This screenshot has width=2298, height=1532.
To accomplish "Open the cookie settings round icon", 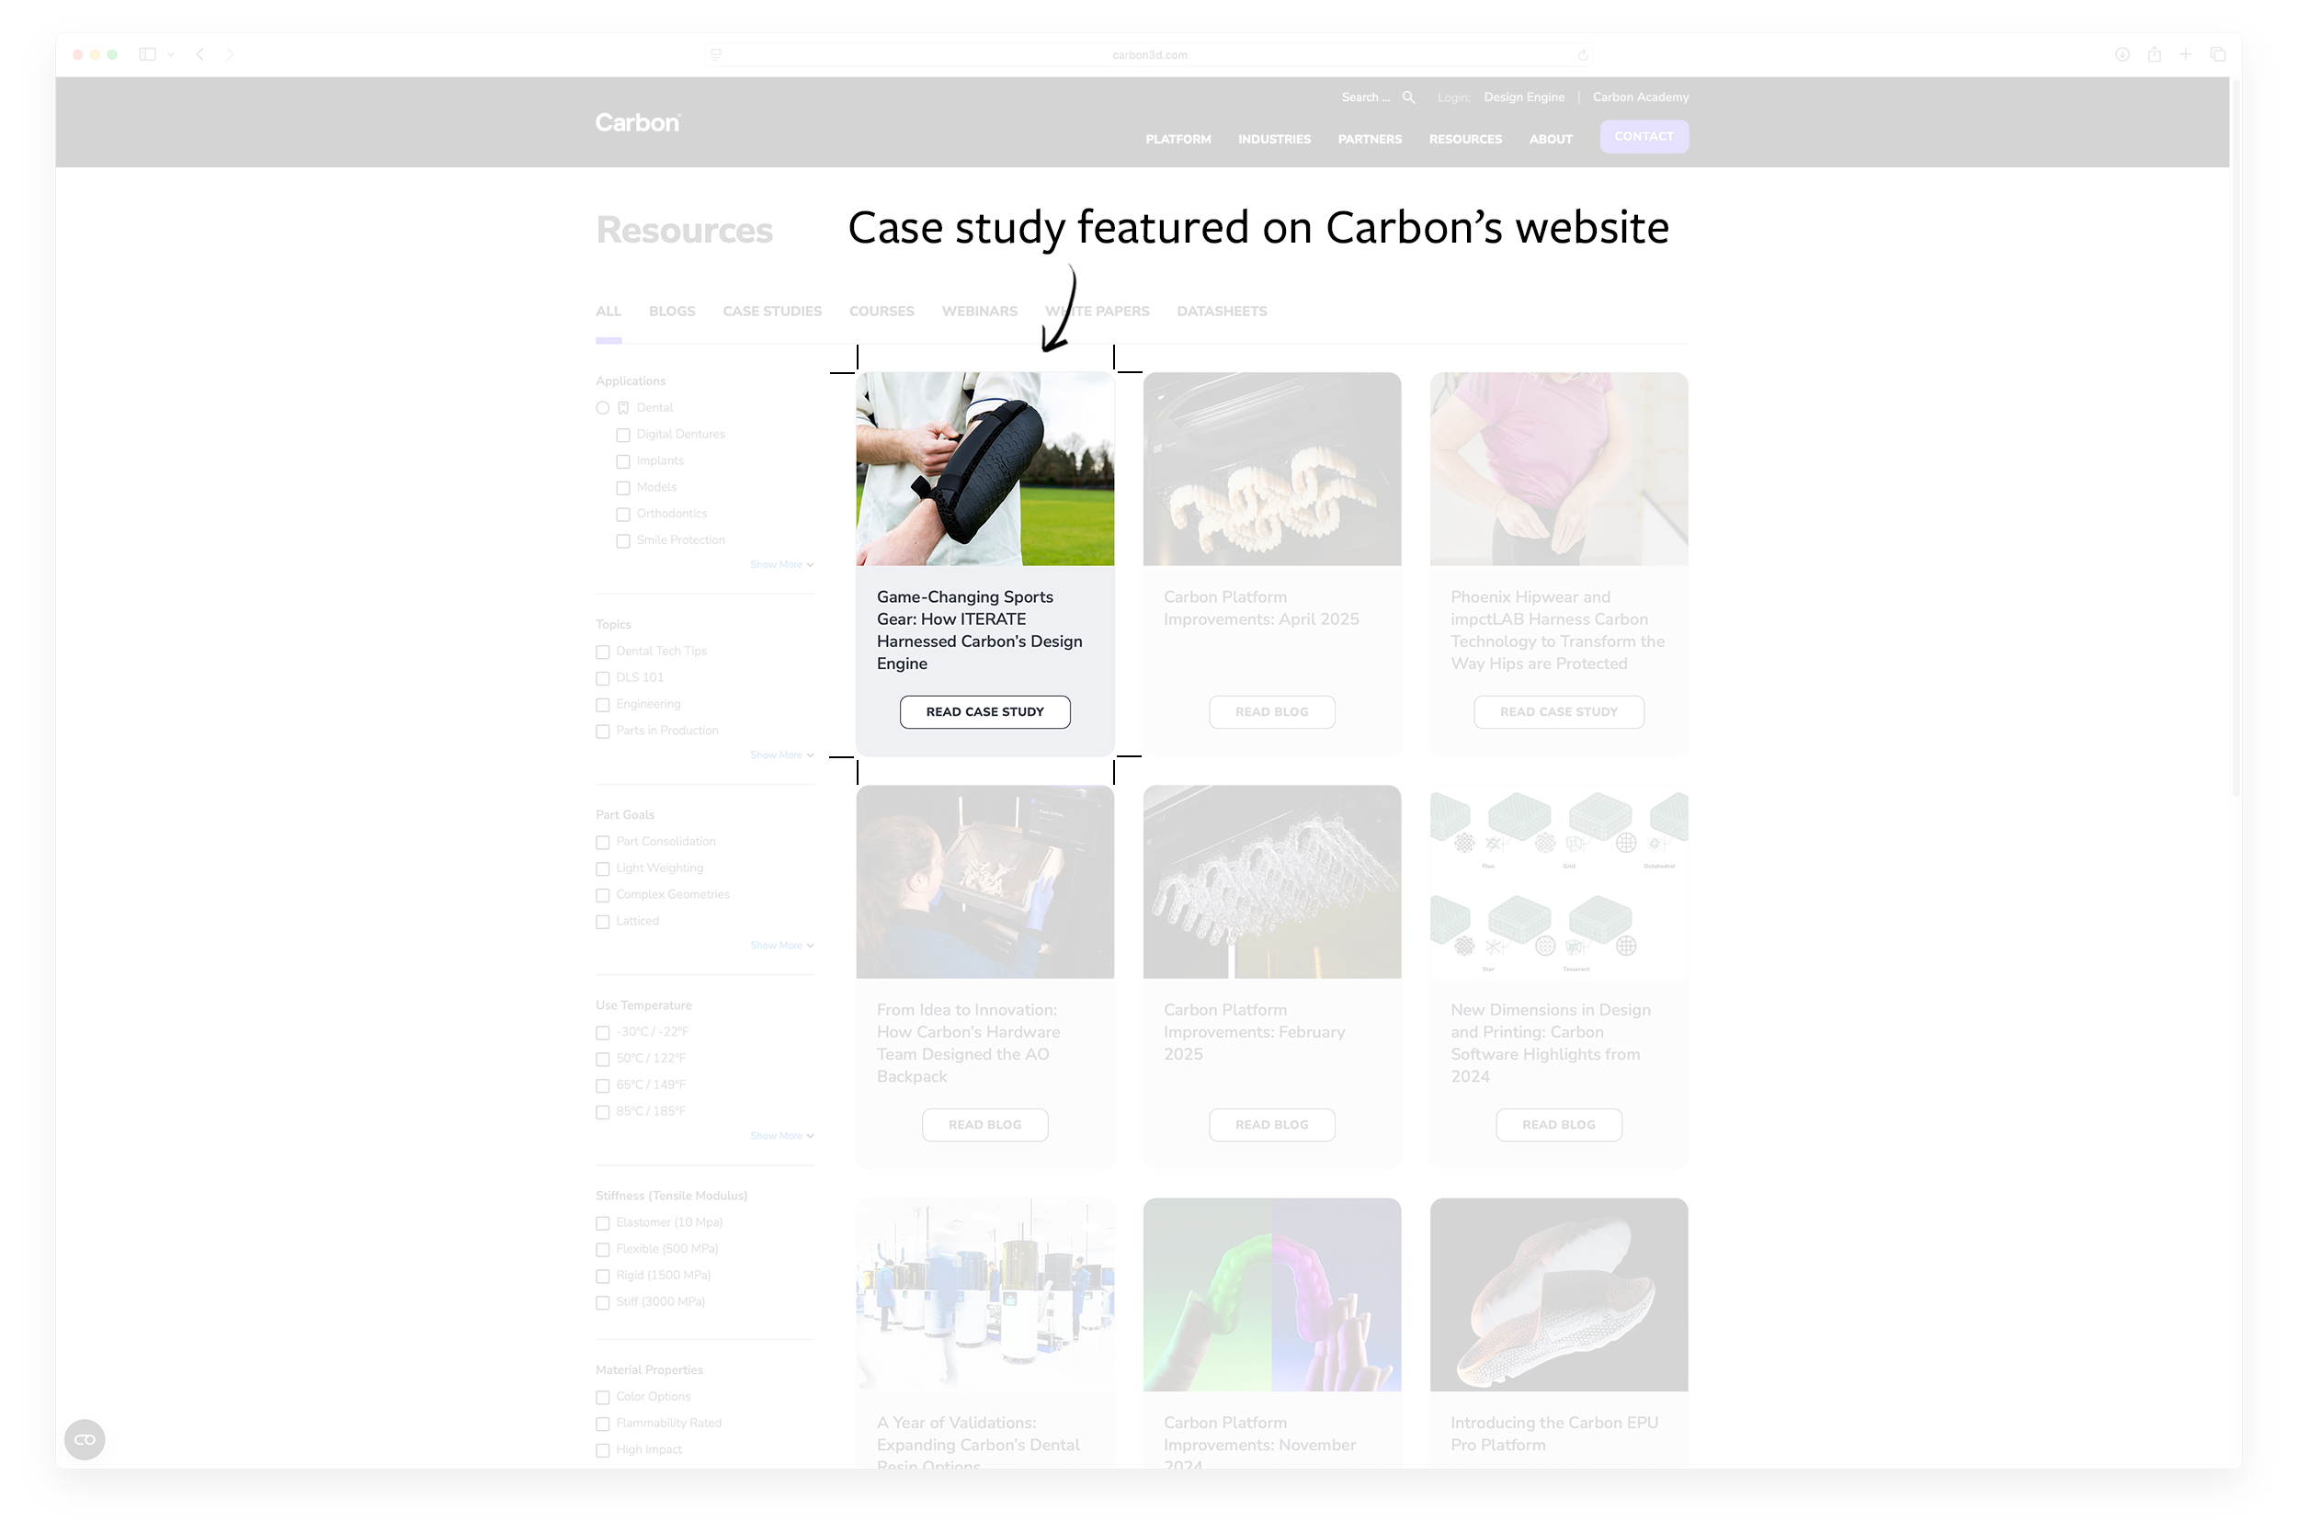I will (85, 1439).
